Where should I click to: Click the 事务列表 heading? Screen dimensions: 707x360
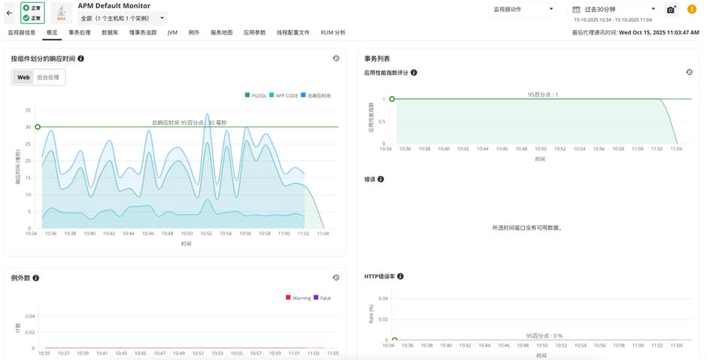click(x=377, y=59)
